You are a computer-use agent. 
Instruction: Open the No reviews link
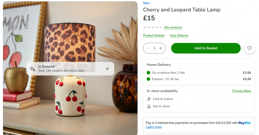(x=173, y=27)
